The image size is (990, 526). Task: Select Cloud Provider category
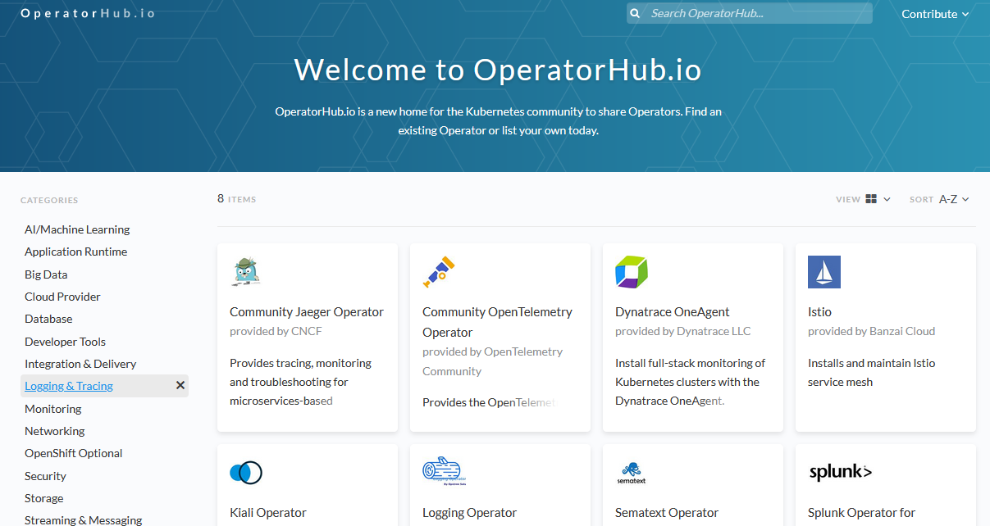point(62,297)
